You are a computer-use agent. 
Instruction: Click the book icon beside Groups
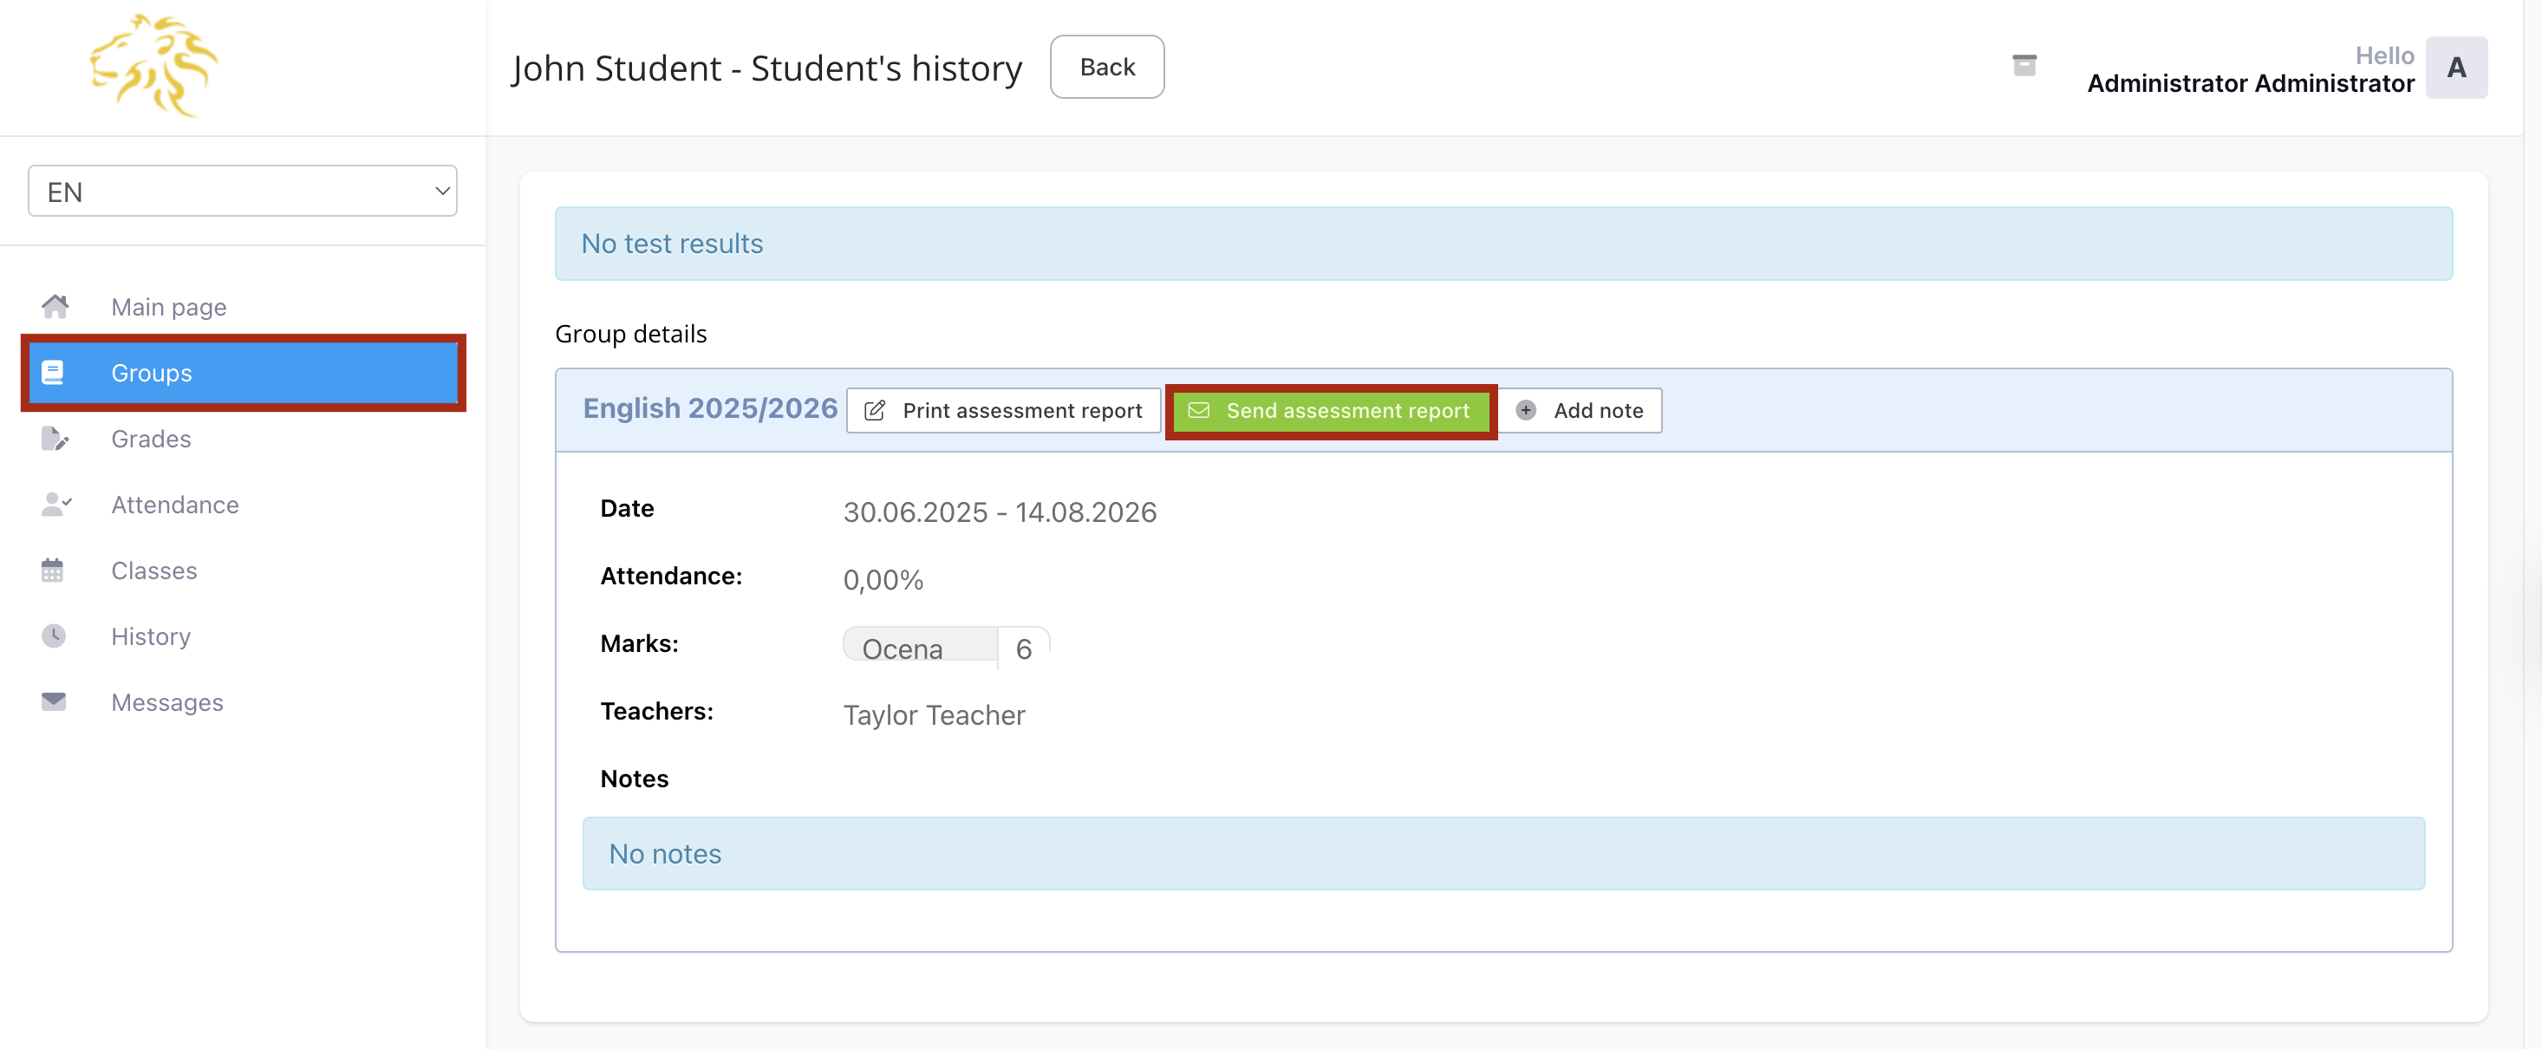pyautogui.click(x=52, y=373)
